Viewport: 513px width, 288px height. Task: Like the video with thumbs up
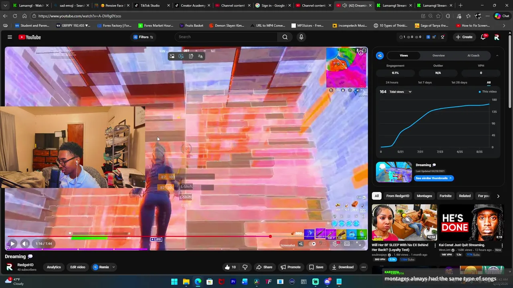(x=230, y=267)
